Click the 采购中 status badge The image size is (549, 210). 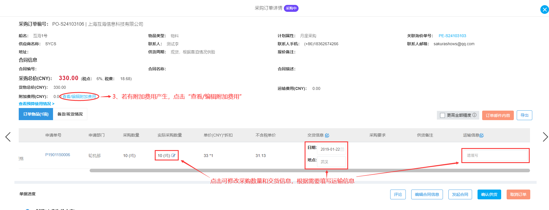click(x=291, y=8)
